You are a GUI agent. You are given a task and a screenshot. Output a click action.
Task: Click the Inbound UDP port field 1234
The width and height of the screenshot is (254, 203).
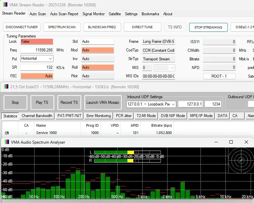pyautogui.click(x=213, y=104)
